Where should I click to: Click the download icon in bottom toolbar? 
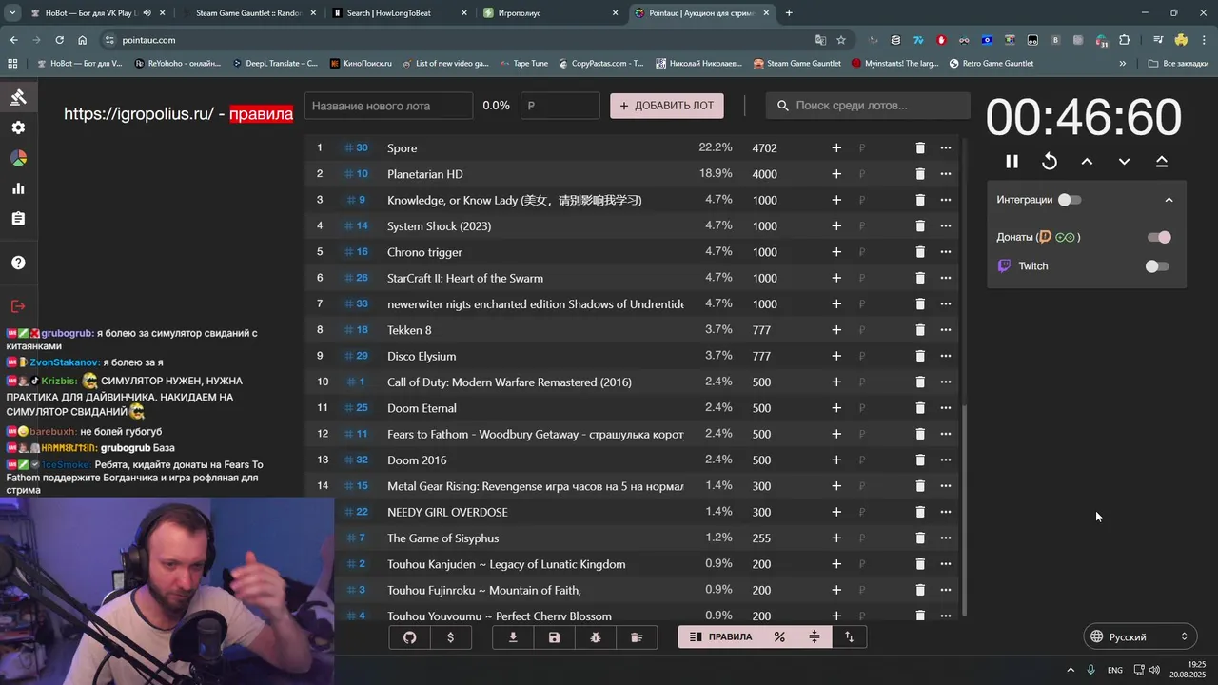pyautogui.click(x=513, y=637)
